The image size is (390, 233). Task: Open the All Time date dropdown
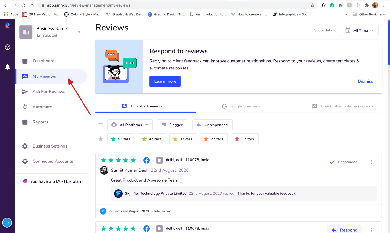pyautogui.click(x=359, y=30)
